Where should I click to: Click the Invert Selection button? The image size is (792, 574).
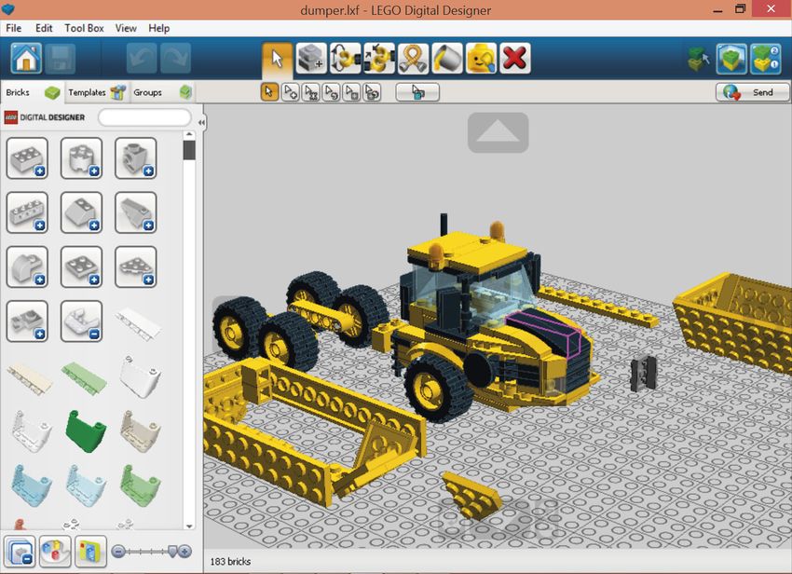pos(417,92)
